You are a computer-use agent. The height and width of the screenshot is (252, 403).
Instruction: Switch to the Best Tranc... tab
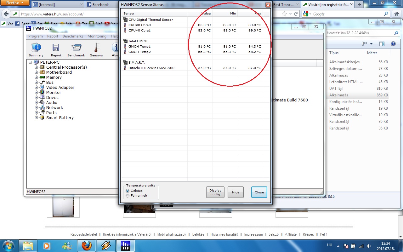(286, 5)
